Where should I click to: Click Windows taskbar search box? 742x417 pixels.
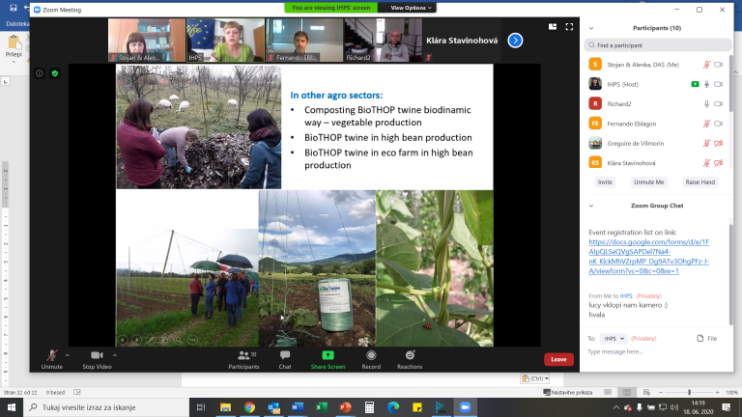(x=106, y=407)
